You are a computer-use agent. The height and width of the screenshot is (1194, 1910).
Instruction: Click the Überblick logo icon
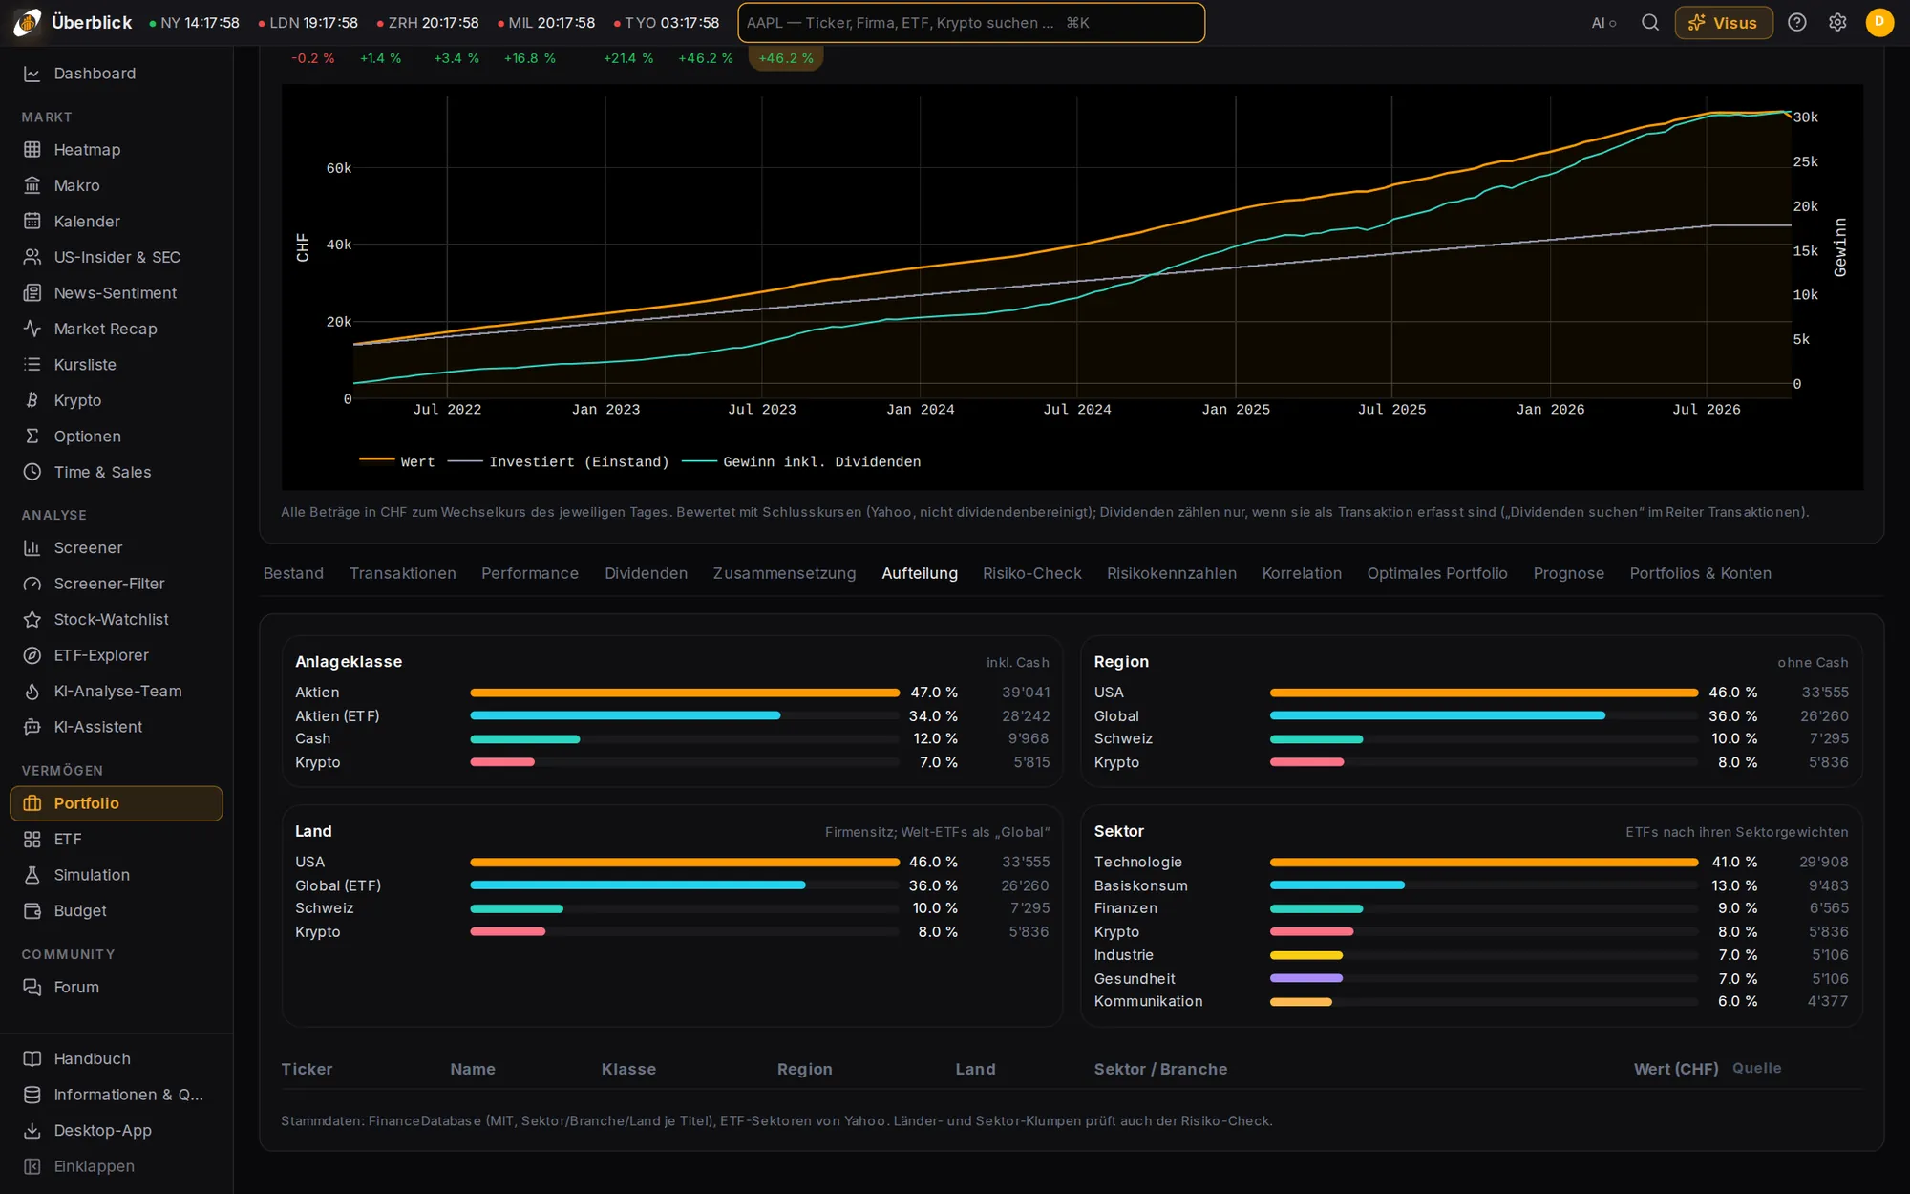(27, 23)
